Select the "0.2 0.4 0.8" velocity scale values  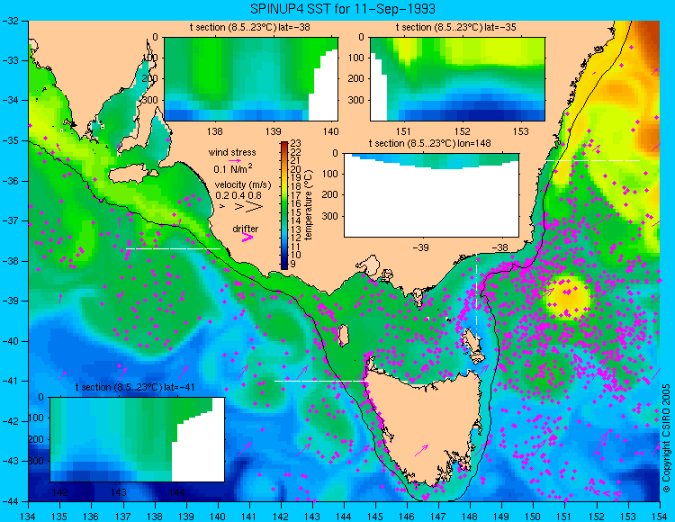[238, 195]
